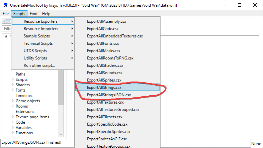Viewport: 263px width, 148px height.
Task: Run ExportAllStringsJSON.csx
Action: click(117, 95)
